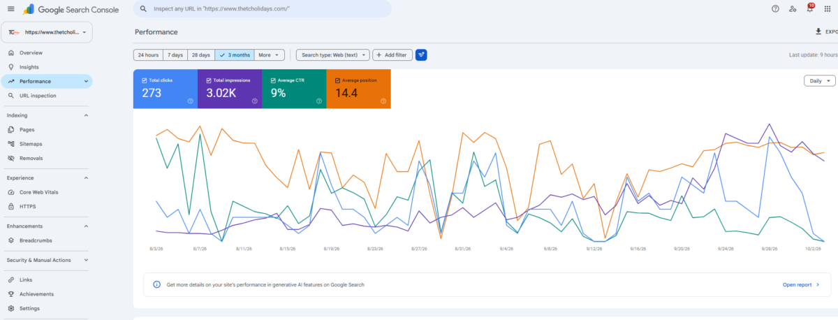Click the Core Web Vitals gauge icon
Image resolution: width=838 pixels, height=320 pixels.
point(11,192)
